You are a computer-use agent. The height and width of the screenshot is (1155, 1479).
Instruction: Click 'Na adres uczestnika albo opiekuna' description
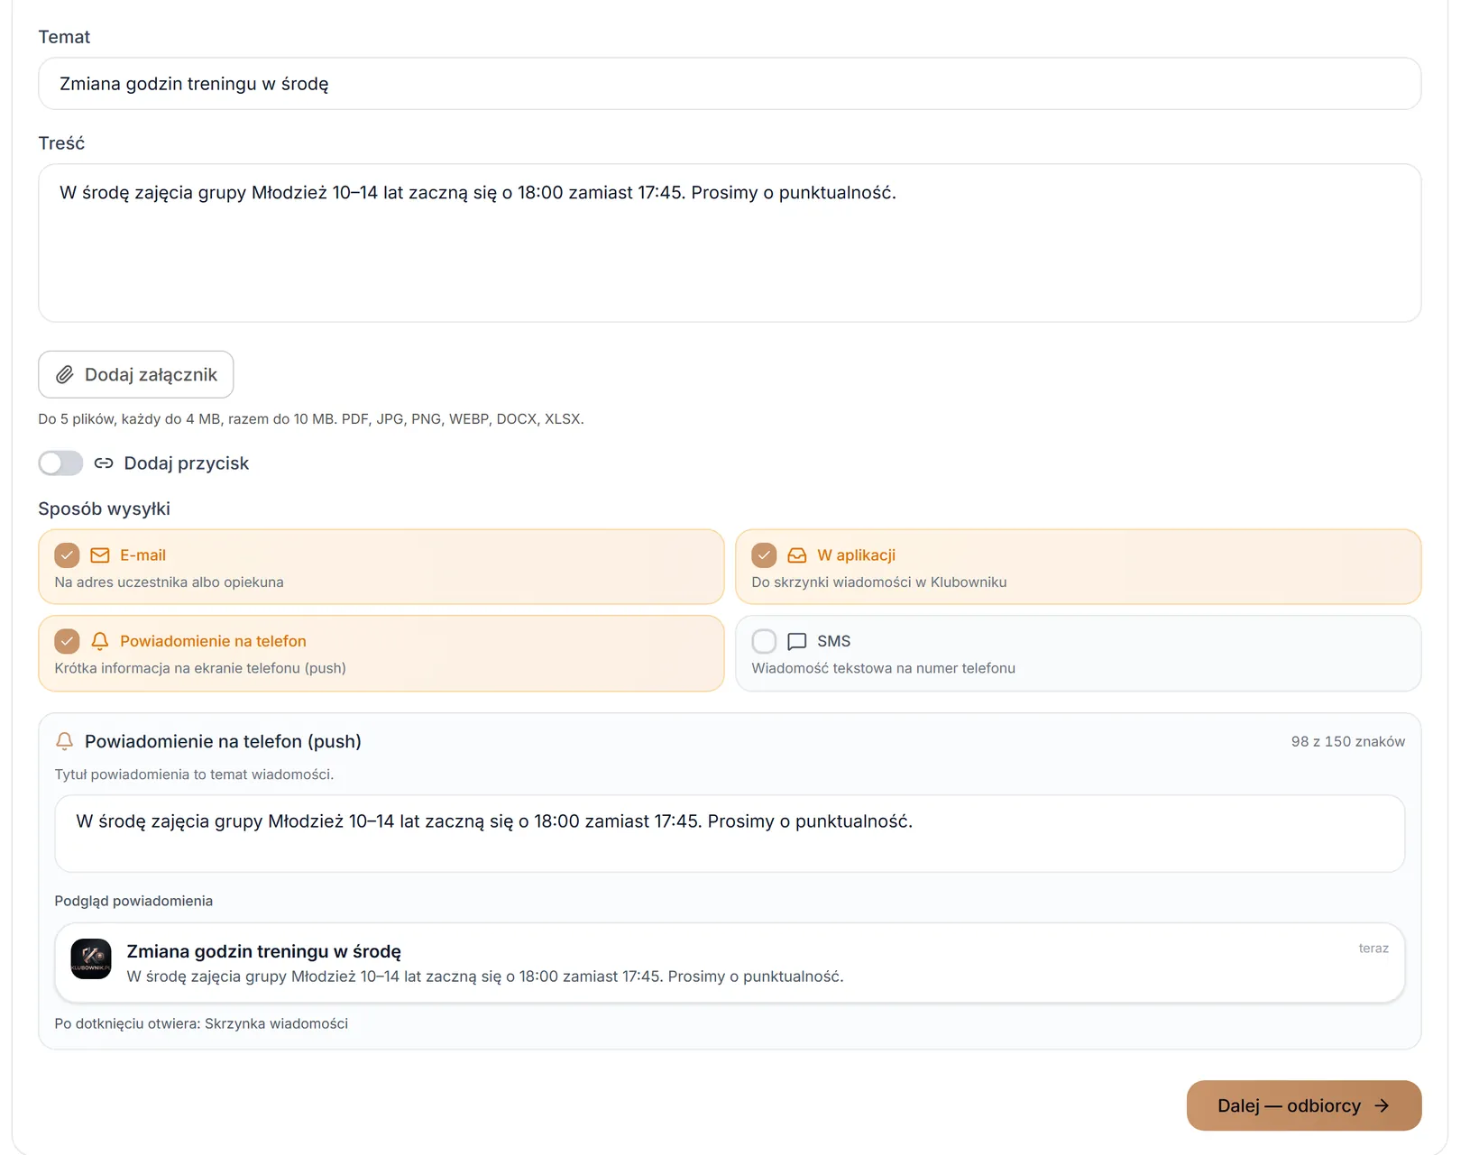click(x=169, y=582)
